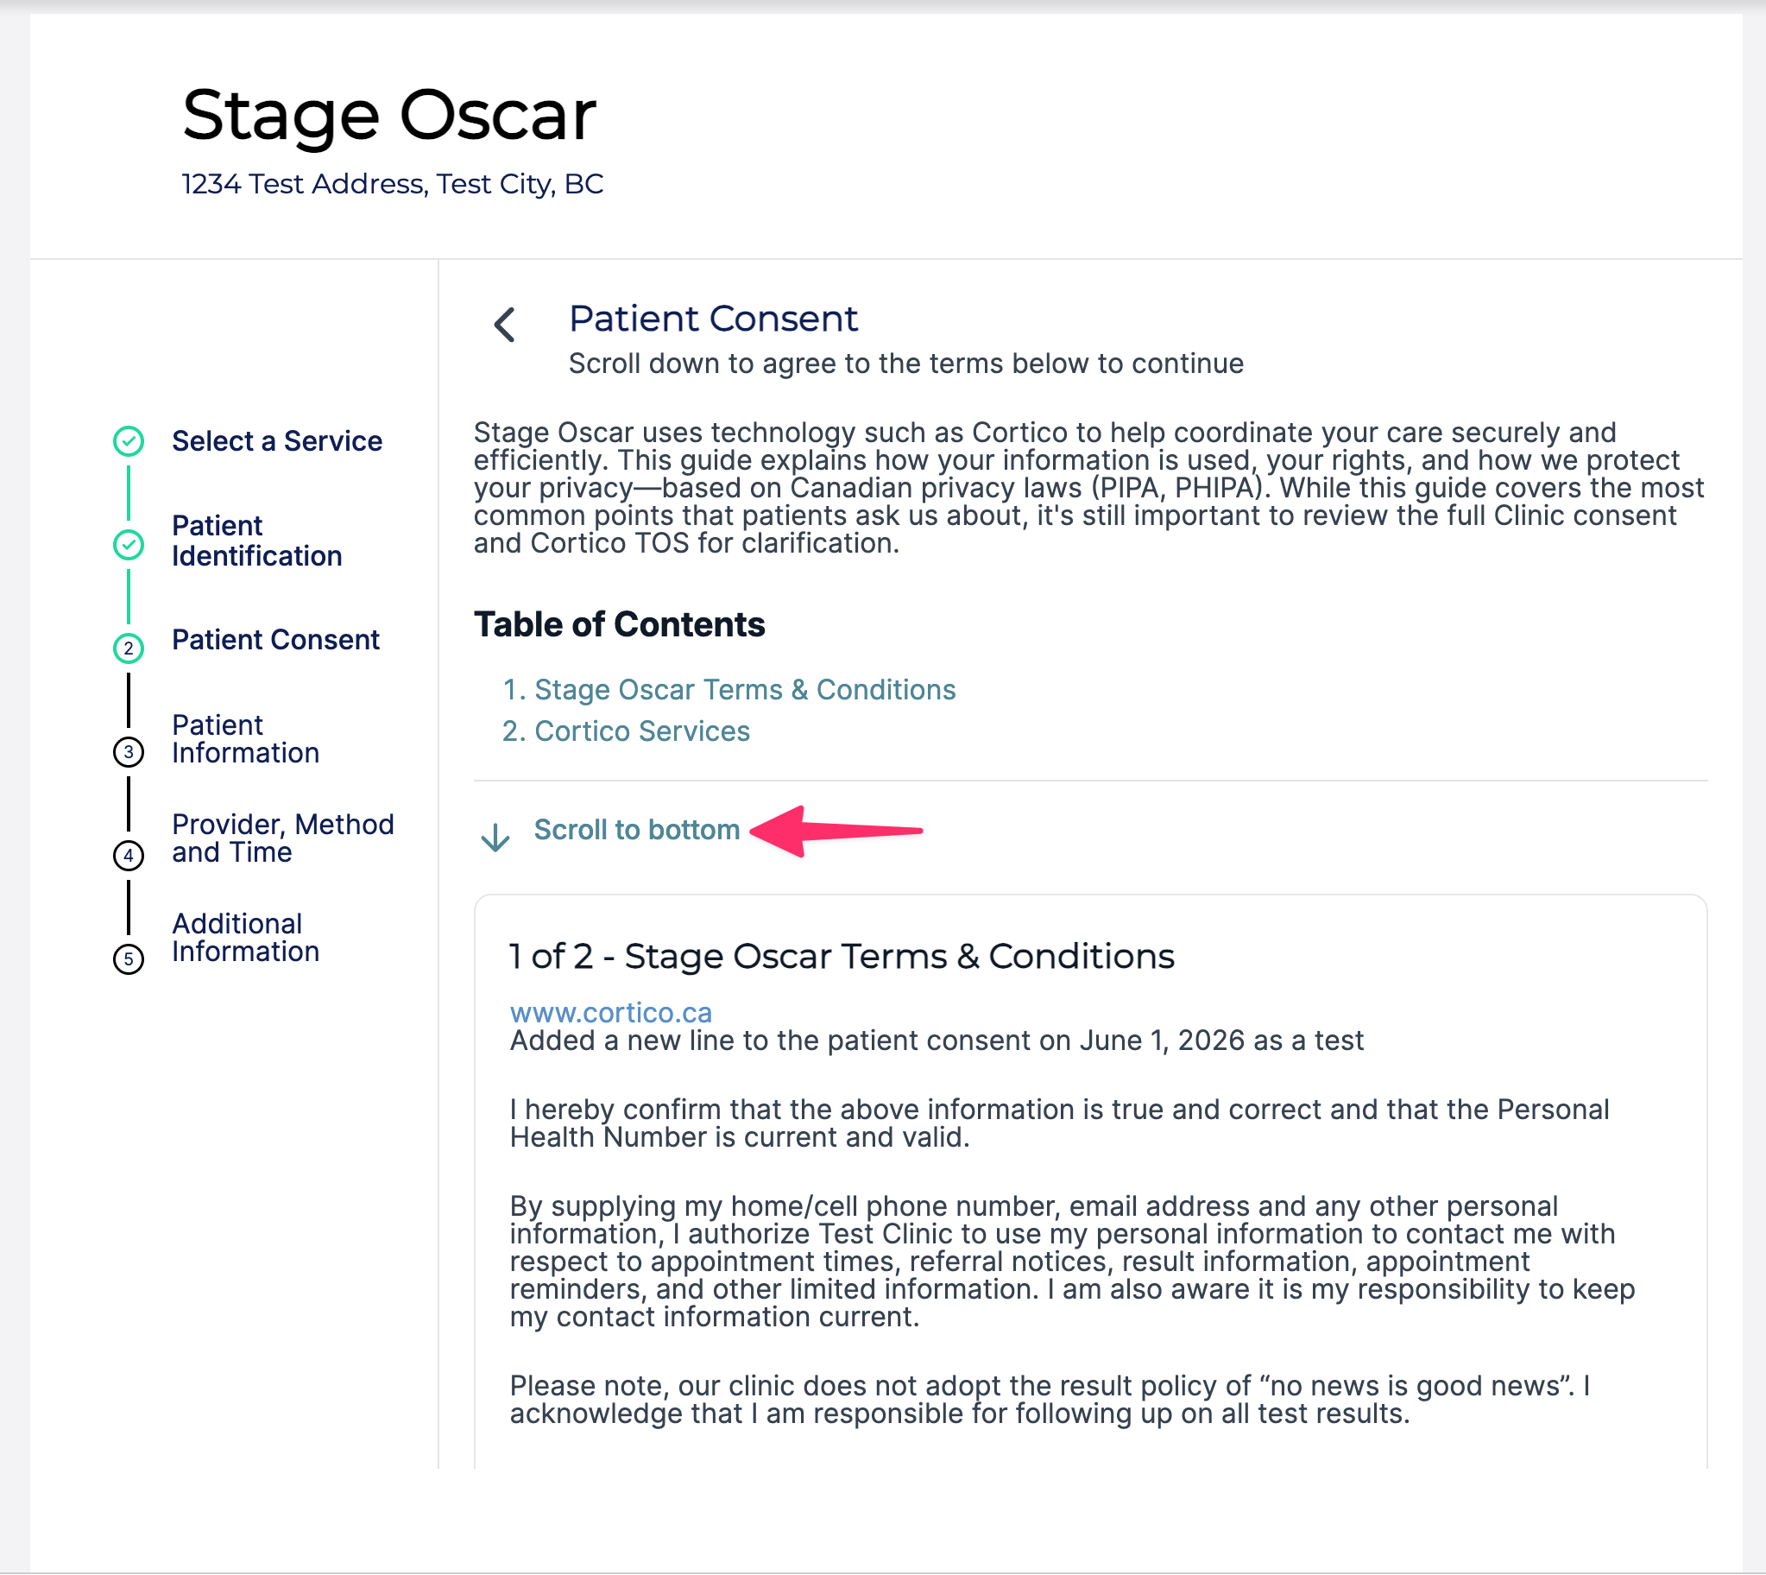The height and width of the screenshot is (1575, 1766).
Task: Click the clinic address 1234 Test Address
Action: (393, 184)
